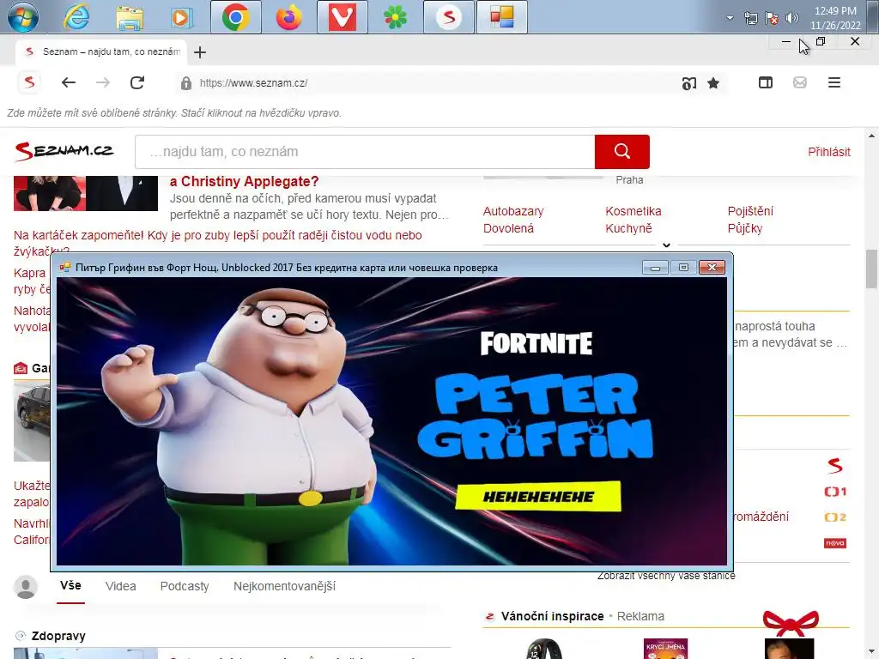Viewport: 879px width, 659px height.
Task: Open a new tab with plus button
Action: pos(200,52)
